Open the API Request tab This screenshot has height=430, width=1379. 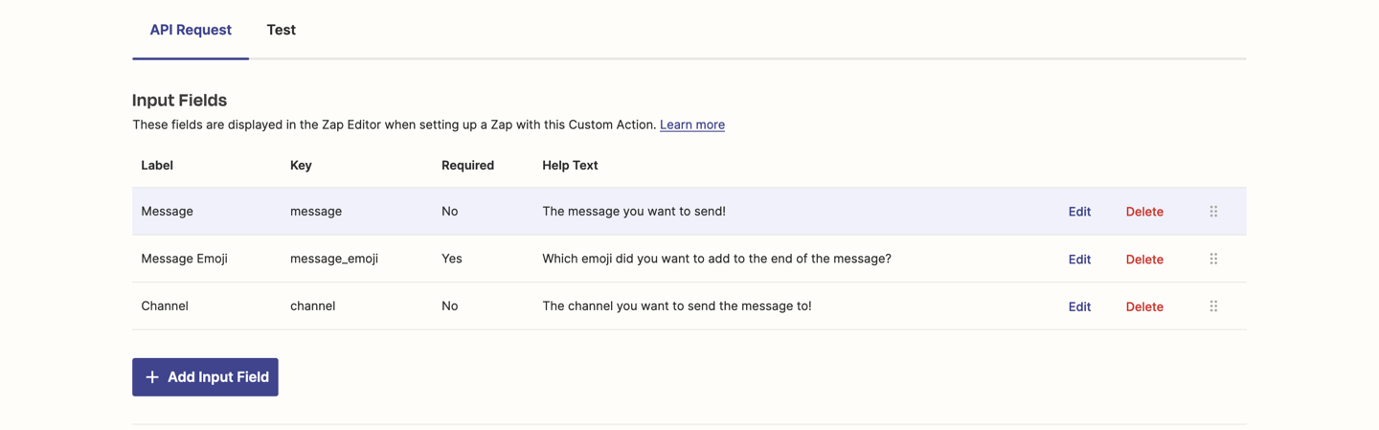click(191, 30)
